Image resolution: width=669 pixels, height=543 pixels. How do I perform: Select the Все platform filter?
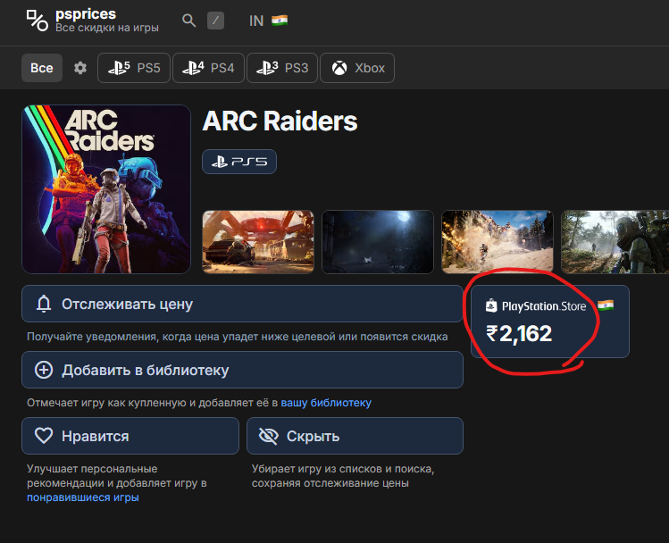pyautogui.click(x=42, y=68)
